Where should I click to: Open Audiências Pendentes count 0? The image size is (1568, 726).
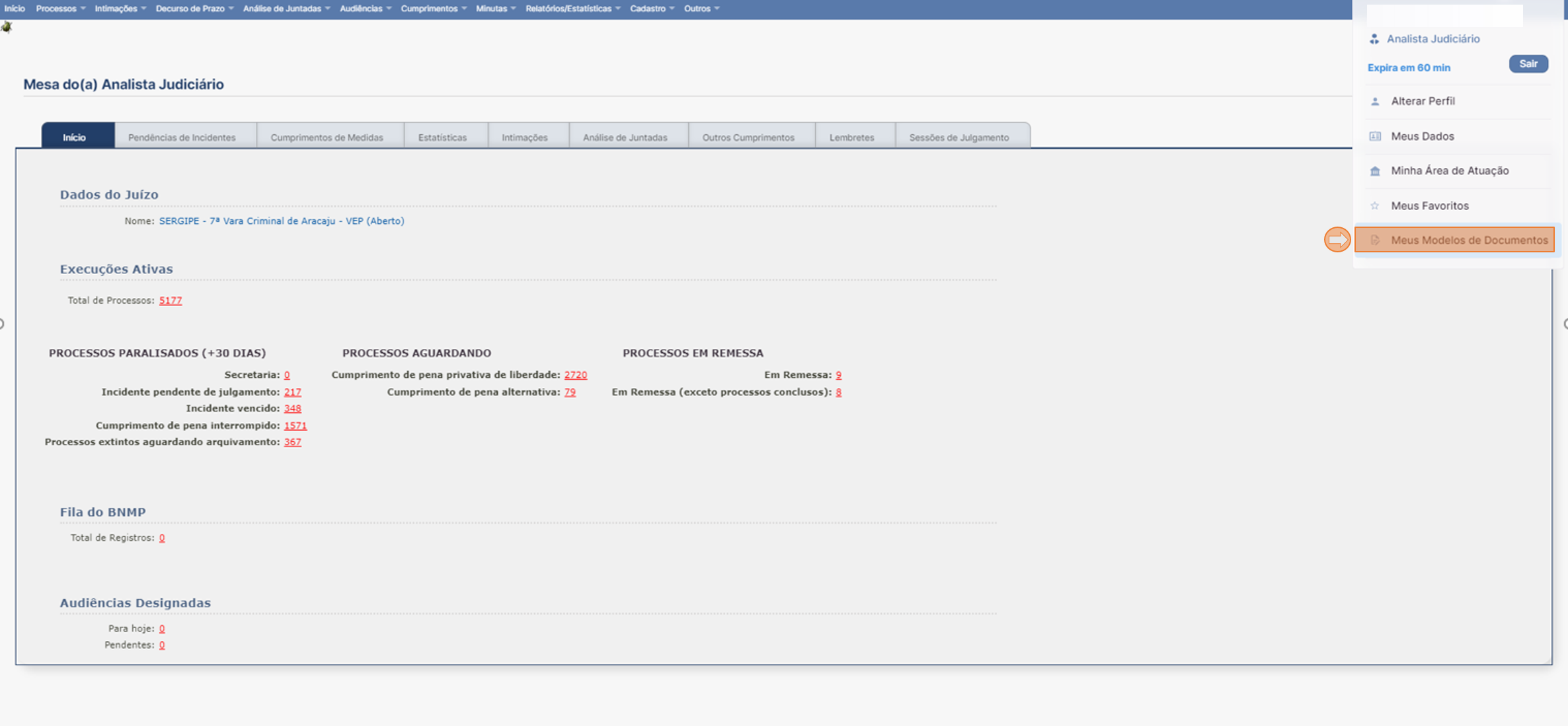pyautogui.click(x=162, y=645)
